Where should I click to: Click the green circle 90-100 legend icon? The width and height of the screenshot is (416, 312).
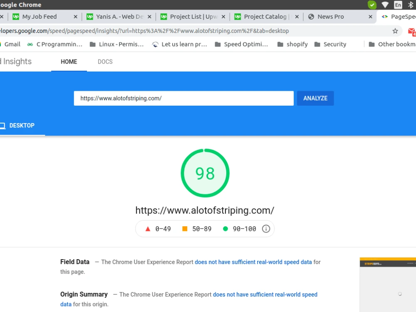[x=225, y=229]
